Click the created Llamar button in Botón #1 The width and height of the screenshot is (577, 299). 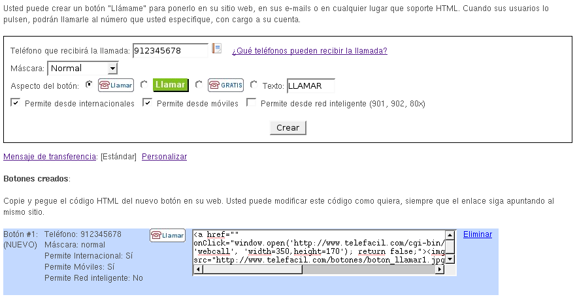click(x=167, y=236)
